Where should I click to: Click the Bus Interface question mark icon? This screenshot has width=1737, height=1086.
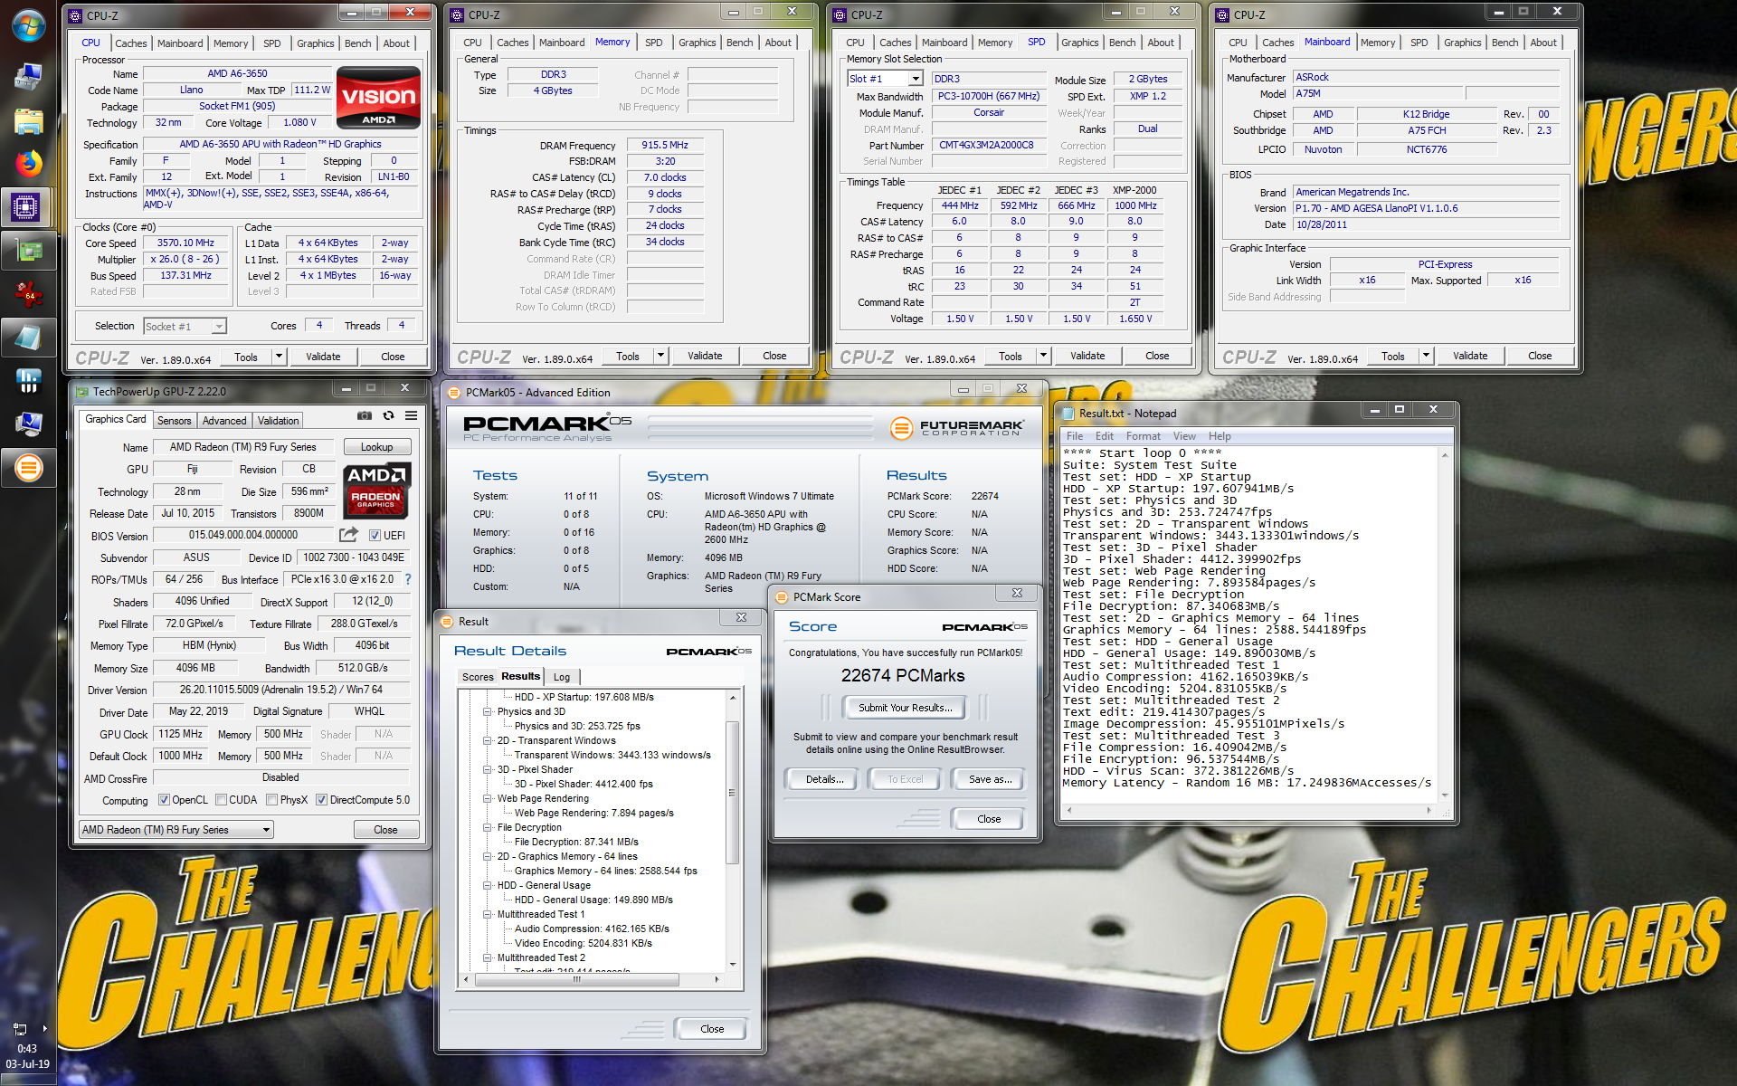(408, 579)
